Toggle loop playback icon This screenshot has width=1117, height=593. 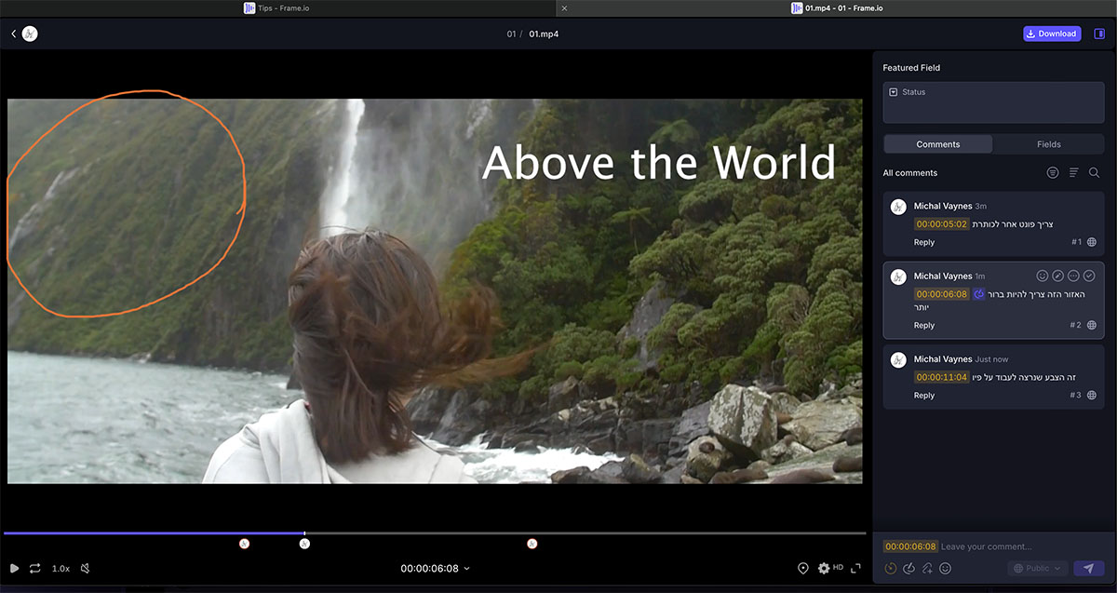[35, 568]
